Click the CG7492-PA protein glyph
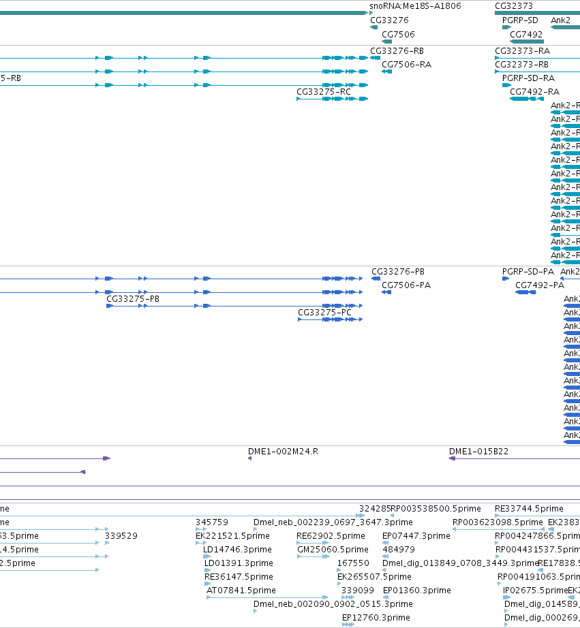Image resolution: width=580 pixels, height=628 pixels. (525, 292)
